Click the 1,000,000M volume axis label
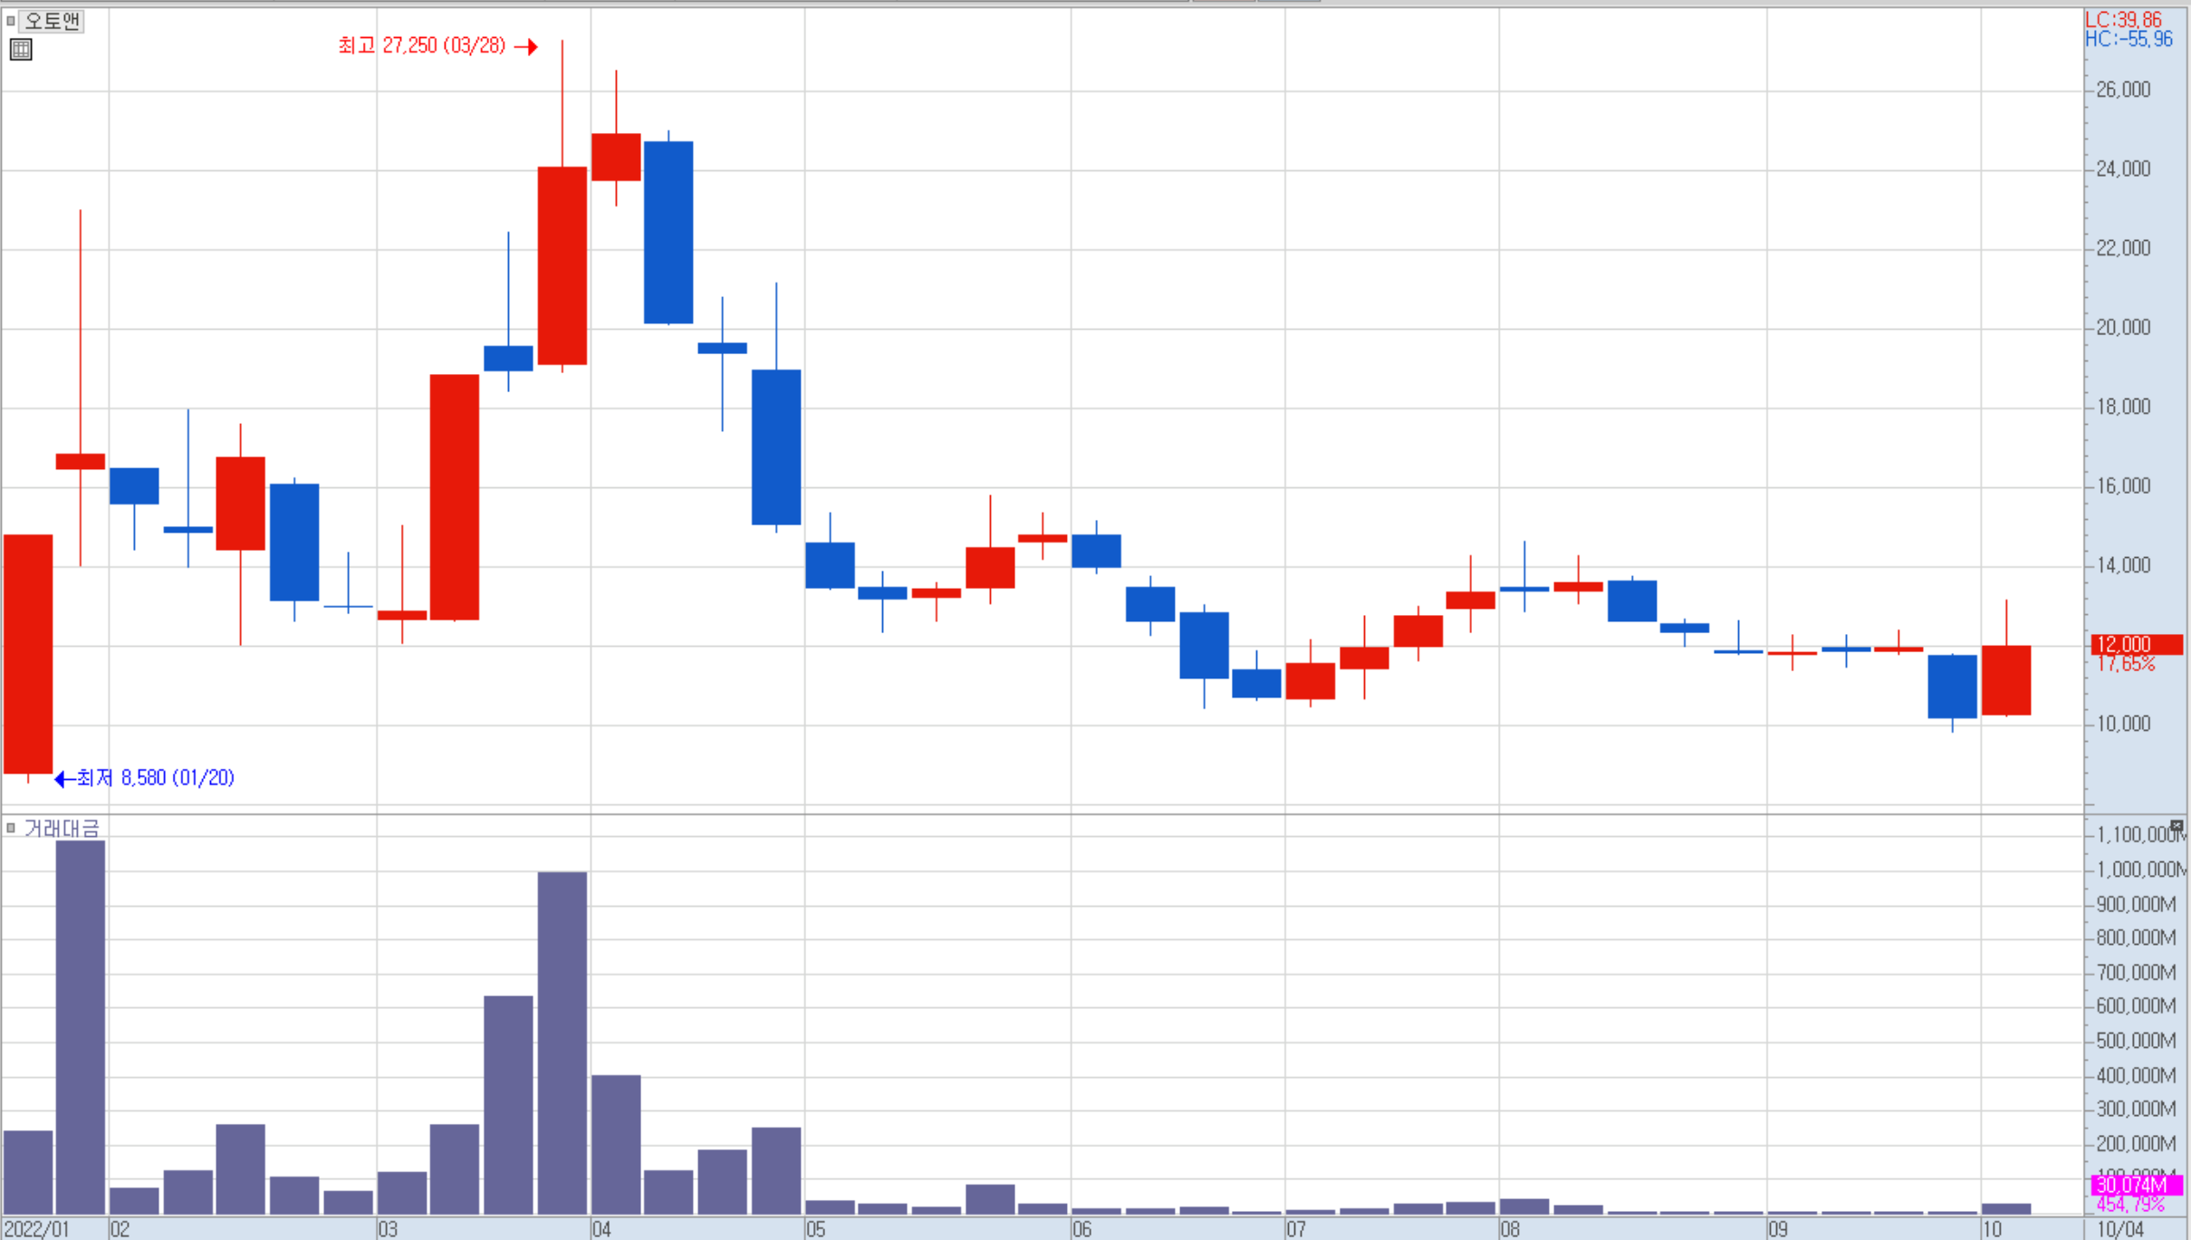Image resolution: width=2191 pixels, height=1240 pixels. 2138,870
